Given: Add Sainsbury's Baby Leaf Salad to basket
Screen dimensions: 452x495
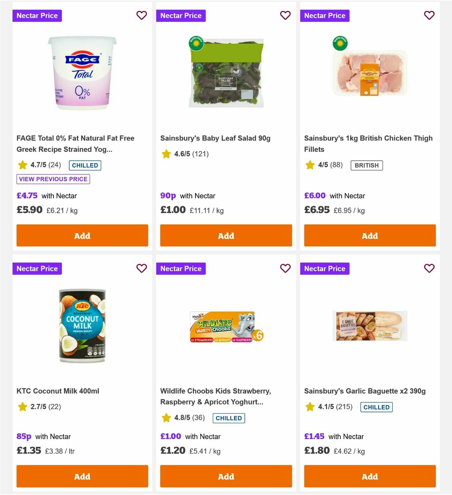Looking at the screenshot, I should coord(226,235).
